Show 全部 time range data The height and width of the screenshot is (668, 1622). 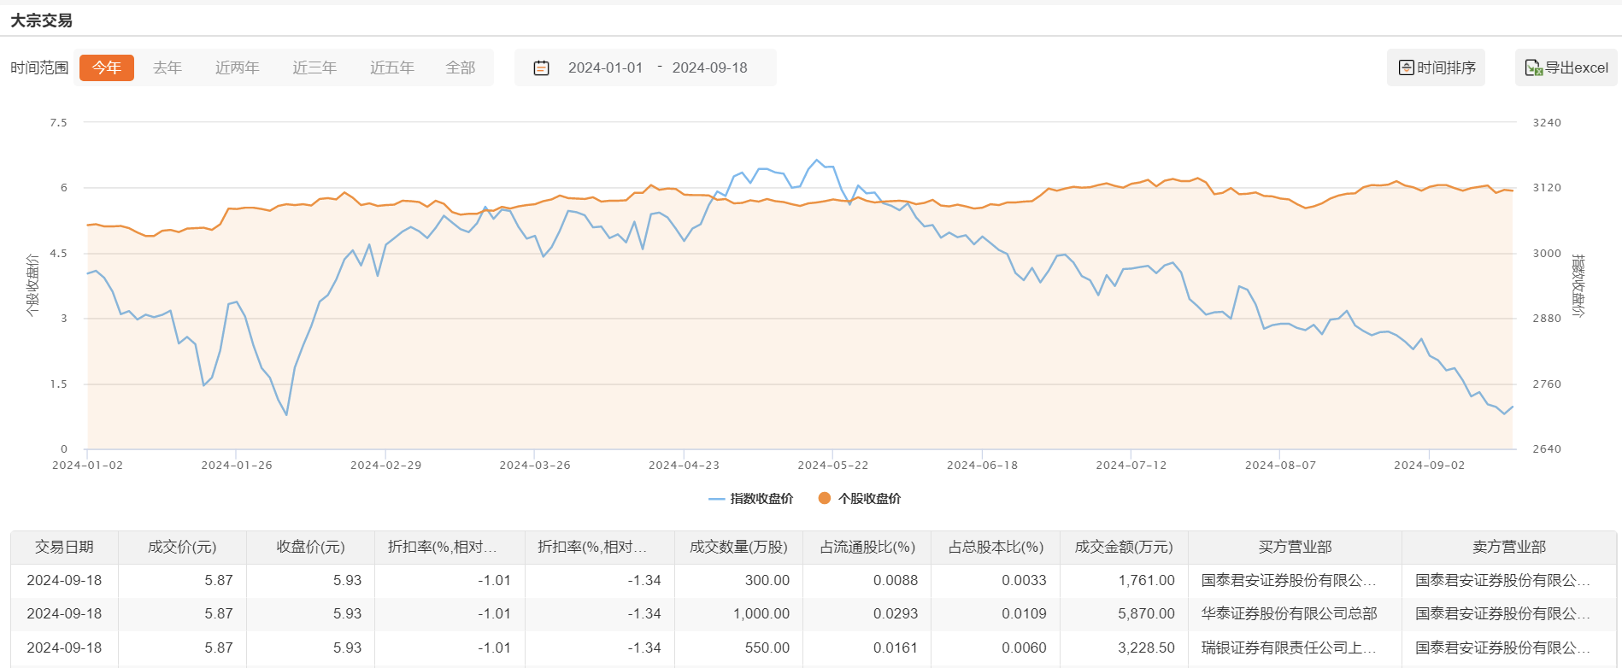[461, 67]
